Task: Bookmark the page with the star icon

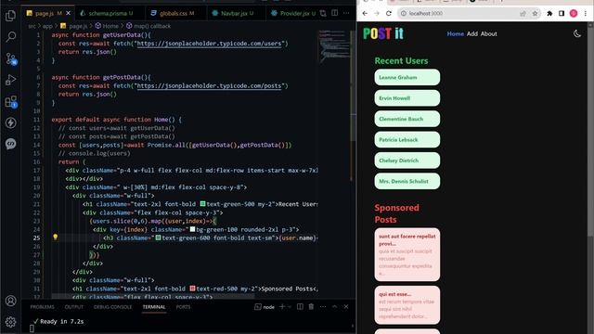Action: (535, 13)
